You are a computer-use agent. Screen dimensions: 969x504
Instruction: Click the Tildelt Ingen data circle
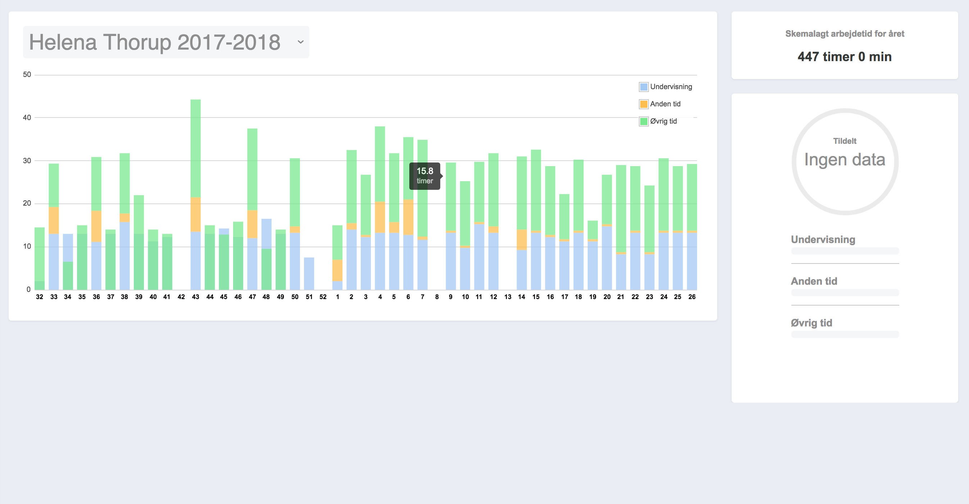tap(845, 162)
